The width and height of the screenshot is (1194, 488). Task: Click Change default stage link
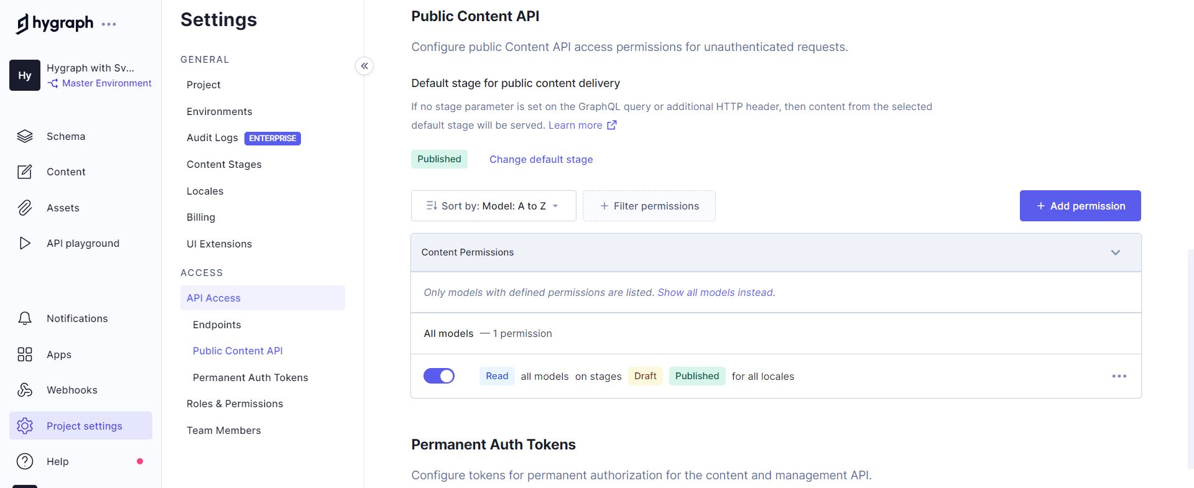[x=541, y=159]
